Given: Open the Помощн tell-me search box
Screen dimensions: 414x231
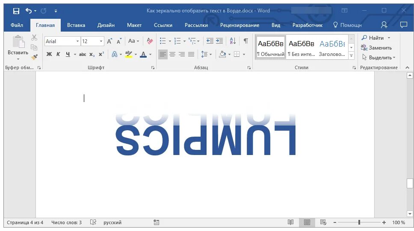Looking at the screenshot, I should coord(347,25).
